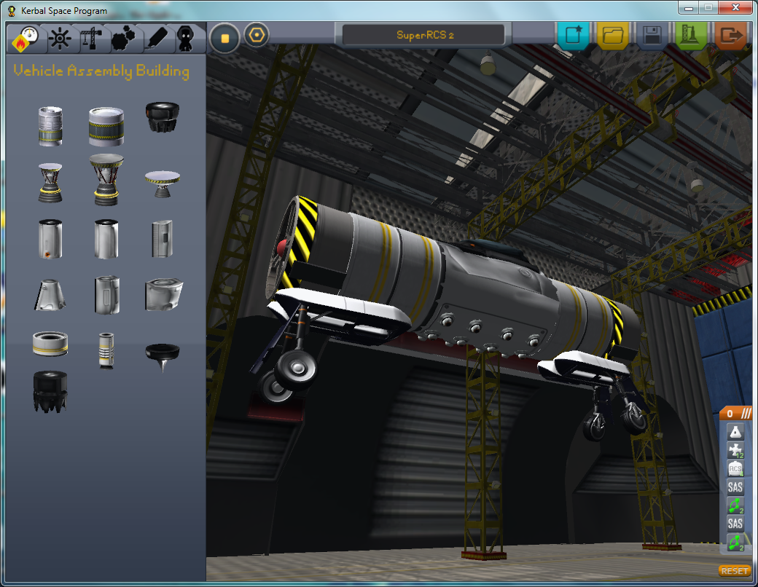Create a new ship with cyan button

coord(574,35)
